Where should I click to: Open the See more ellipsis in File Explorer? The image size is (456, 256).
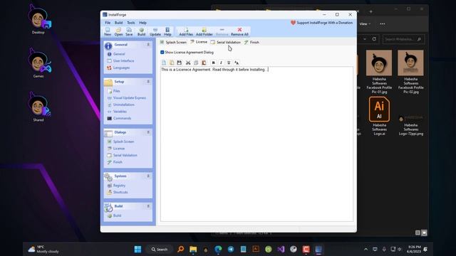tap(383, 23)
